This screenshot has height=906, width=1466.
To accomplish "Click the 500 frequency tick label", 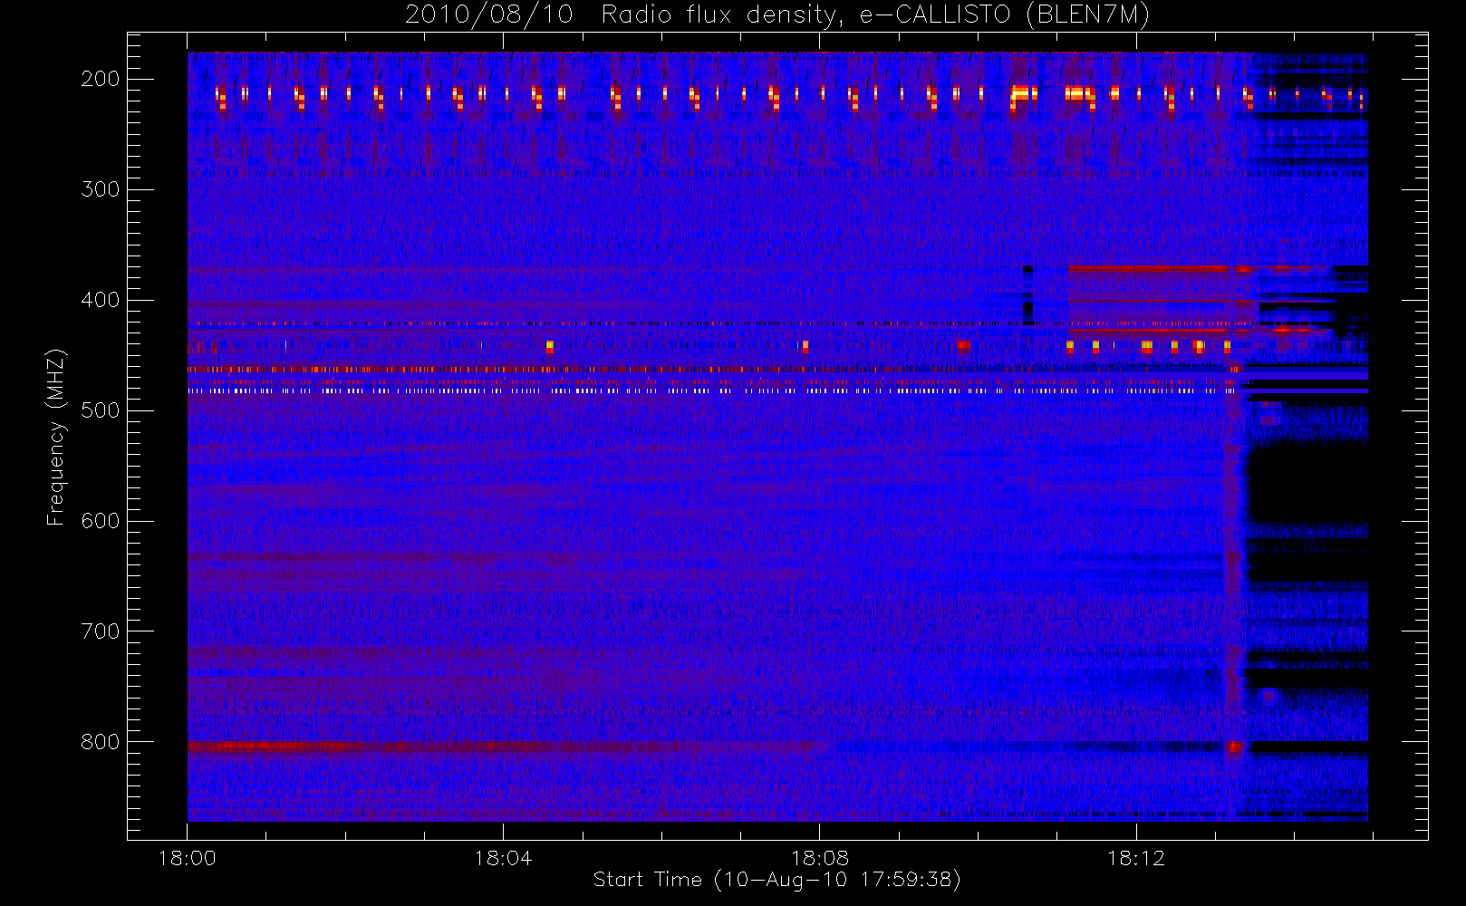I will click(x=101, y=410).
